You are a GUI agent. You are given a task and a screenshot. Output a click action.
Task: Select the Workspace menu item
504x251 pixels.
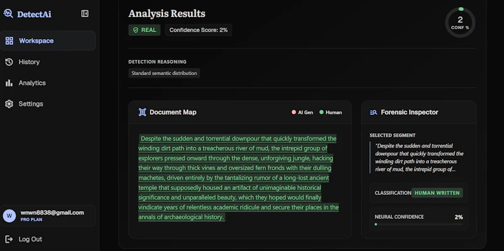click(48, 41)
